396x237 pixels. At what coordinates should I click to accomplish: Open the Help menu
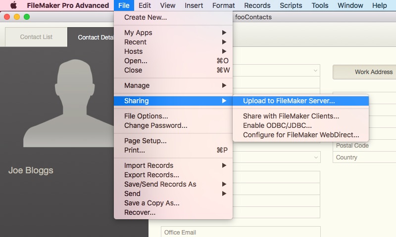point(380,5)
